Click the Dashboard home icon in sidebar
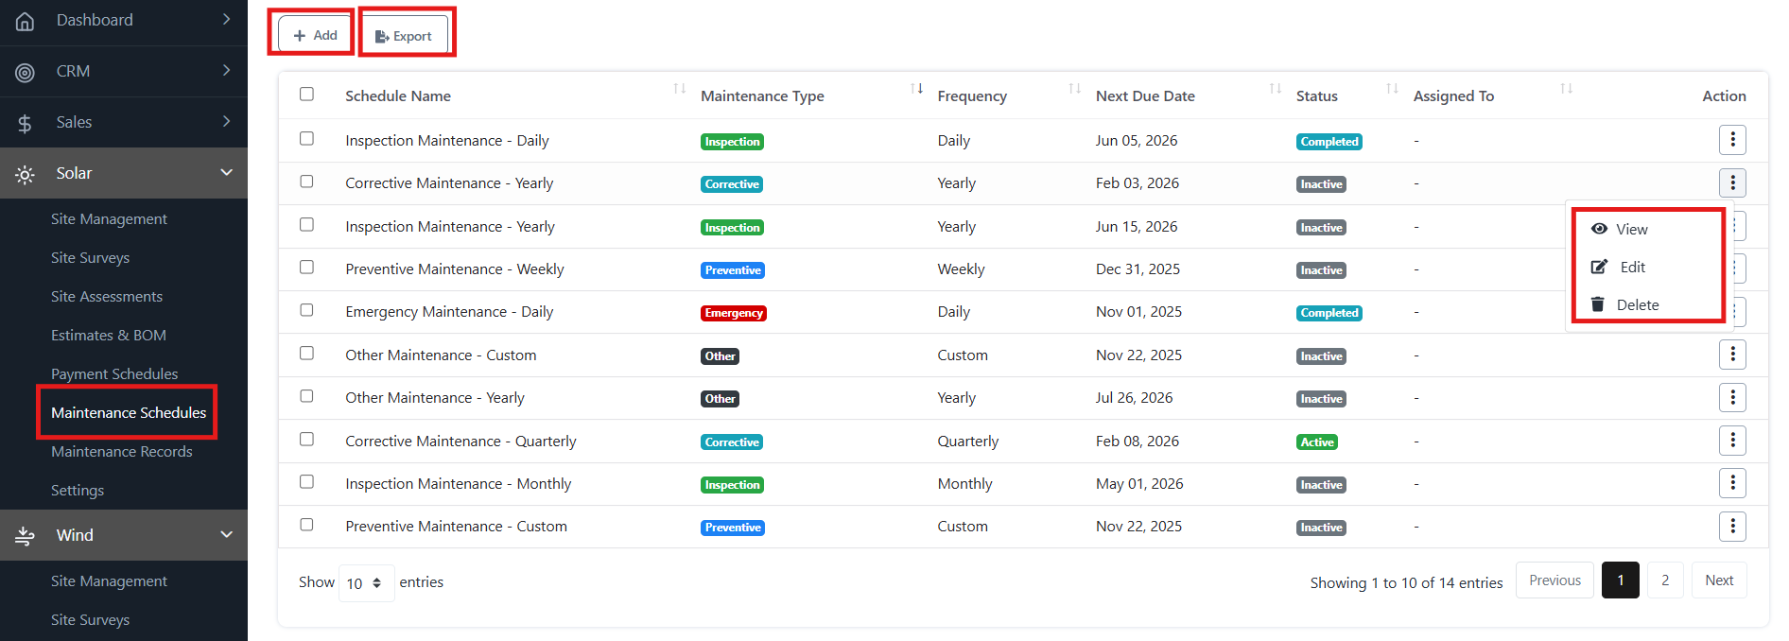1789x641 pixels. 26,21
